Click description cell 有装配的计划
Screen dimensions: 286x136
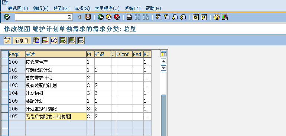(x=56, y=70)
